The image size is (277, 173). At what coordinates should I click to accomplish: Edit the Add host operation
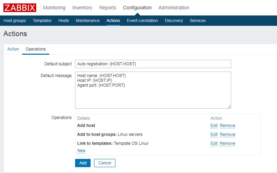click(214, 126)
